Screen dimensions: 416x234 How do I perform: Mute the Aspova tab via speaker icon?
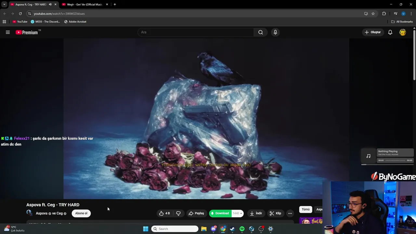pos(50,5)
